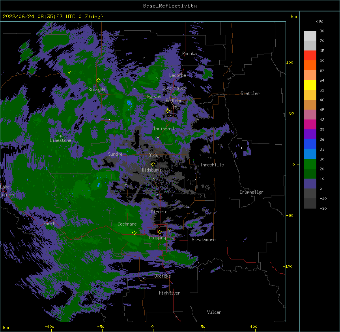Select the Stettler label

coord(250,93)
